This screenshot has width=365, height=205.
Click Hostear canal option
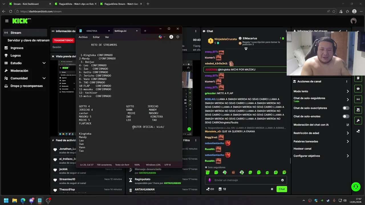click(302, 149)
